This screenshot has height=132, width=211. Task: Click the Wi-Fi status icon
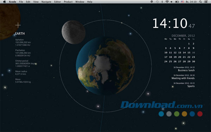(167, 2)
